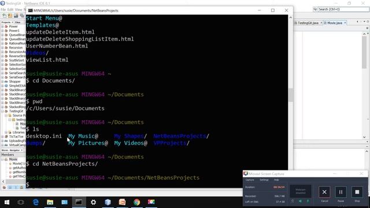Expand the Libraries node

pyautogui.click(x=6, y=132)
